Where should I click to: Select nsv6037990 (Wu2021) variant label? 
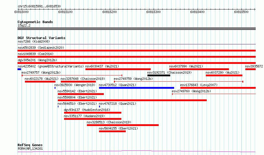point(186,66)
